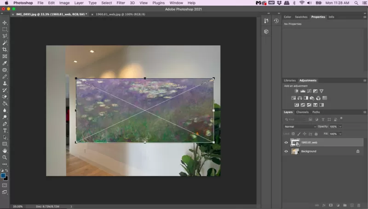The width and height of the screenshot is (368, 209).
Task: Open the Properties panel options menu
Action: [365, 17]
